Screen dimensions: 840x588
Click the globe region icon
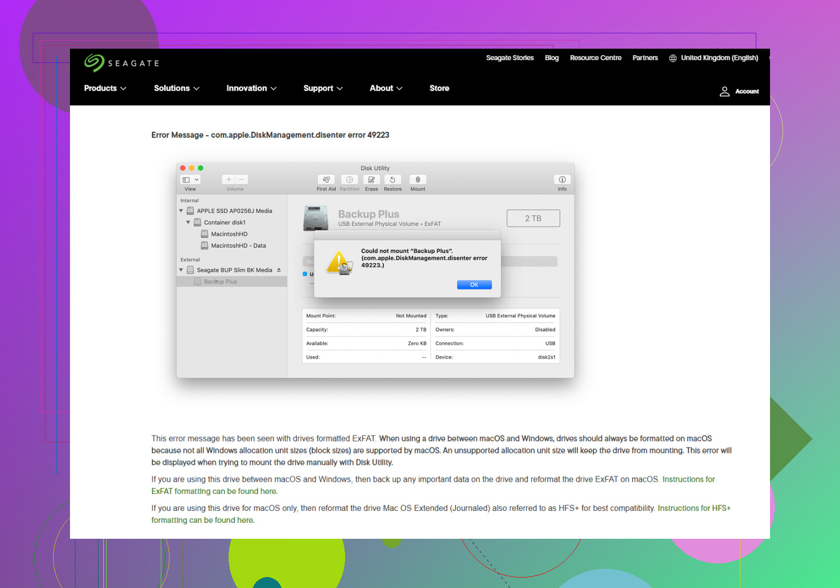[x=673, y=58]
